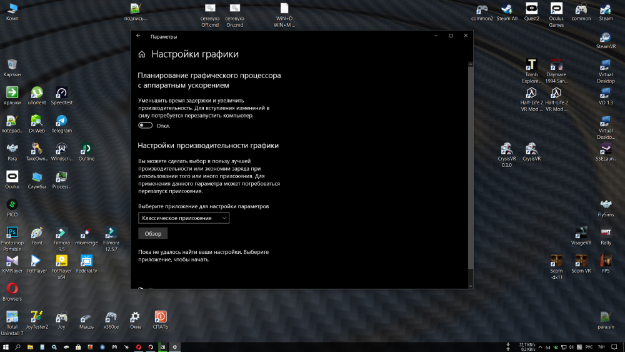Select the Steam All desktop icon
Viewport: 625px width, 352px height.
[x=507, y=12]
